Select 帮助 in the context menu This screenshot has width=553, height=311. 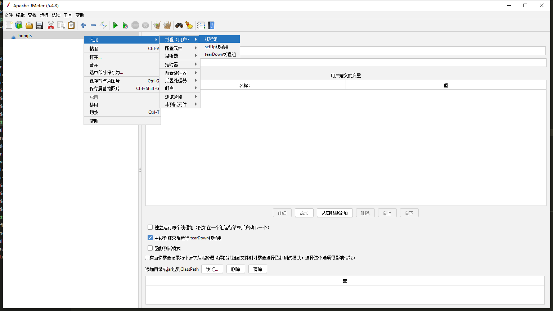122,121
